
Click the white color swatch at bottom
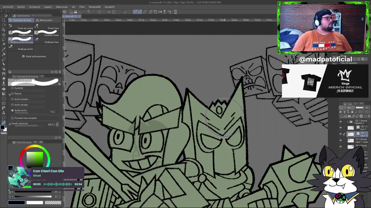pos(35,203)
